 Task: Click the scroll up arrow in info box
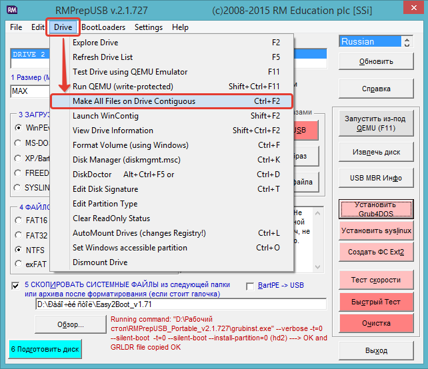pos(318,214)
